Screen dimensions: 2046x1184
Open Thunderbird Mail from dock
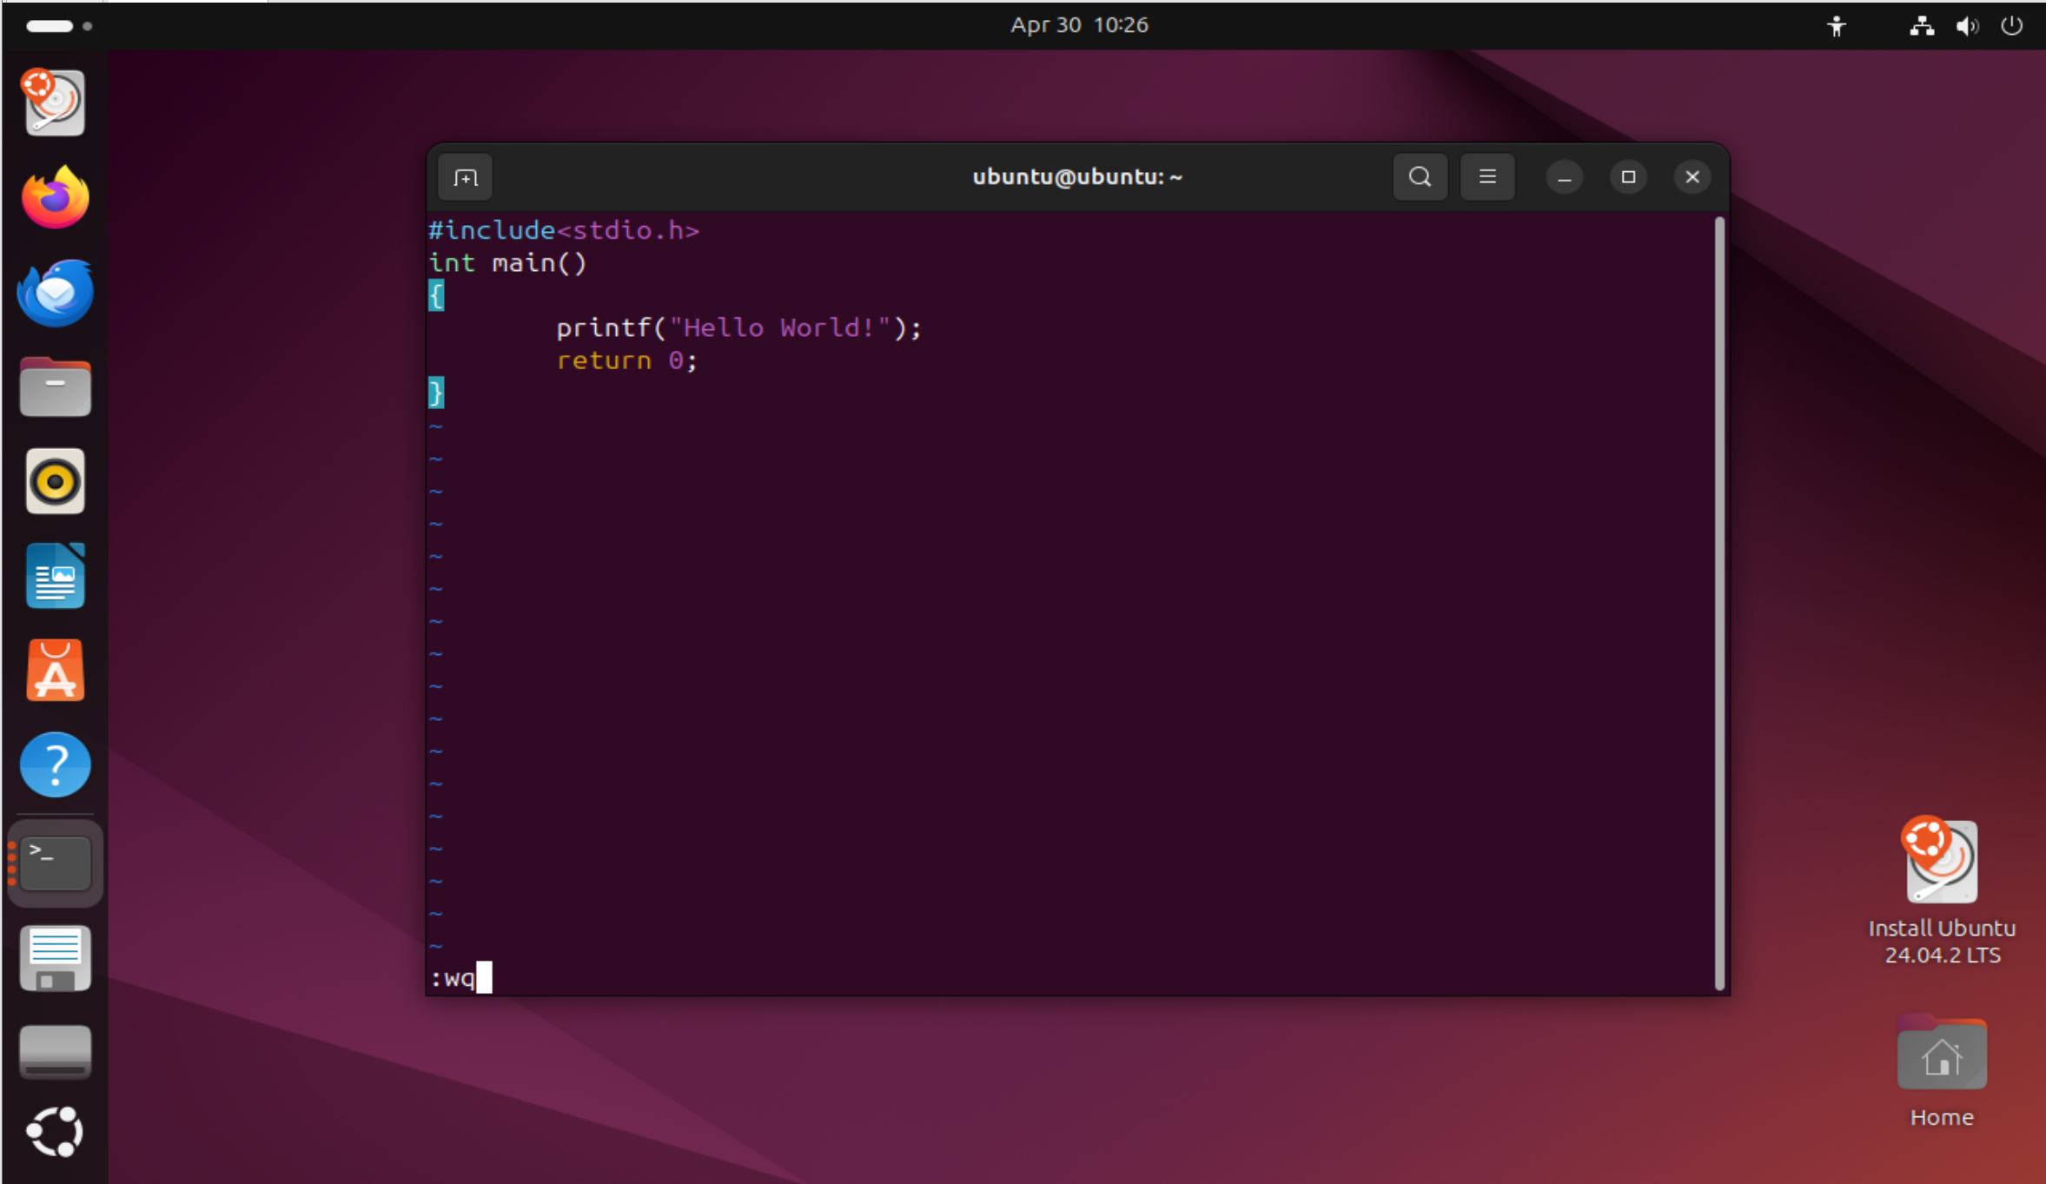pos(56,292)
